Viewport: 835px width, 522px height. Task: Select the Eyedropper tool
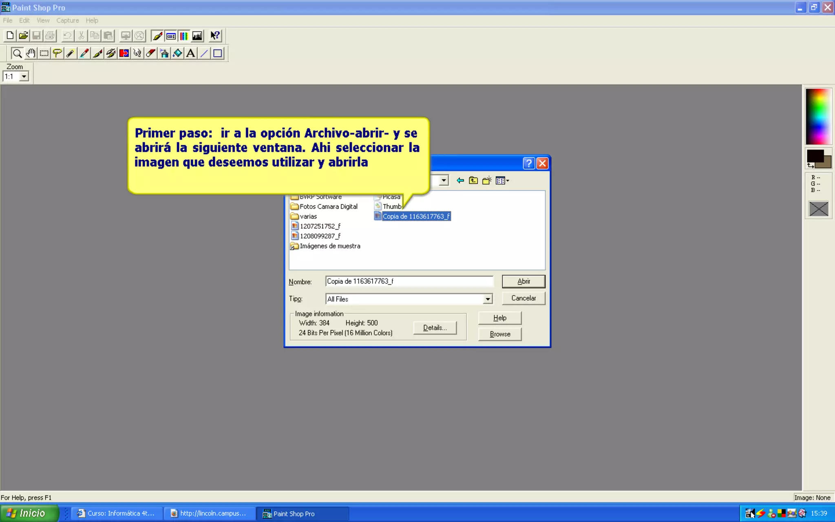[84, 53]
